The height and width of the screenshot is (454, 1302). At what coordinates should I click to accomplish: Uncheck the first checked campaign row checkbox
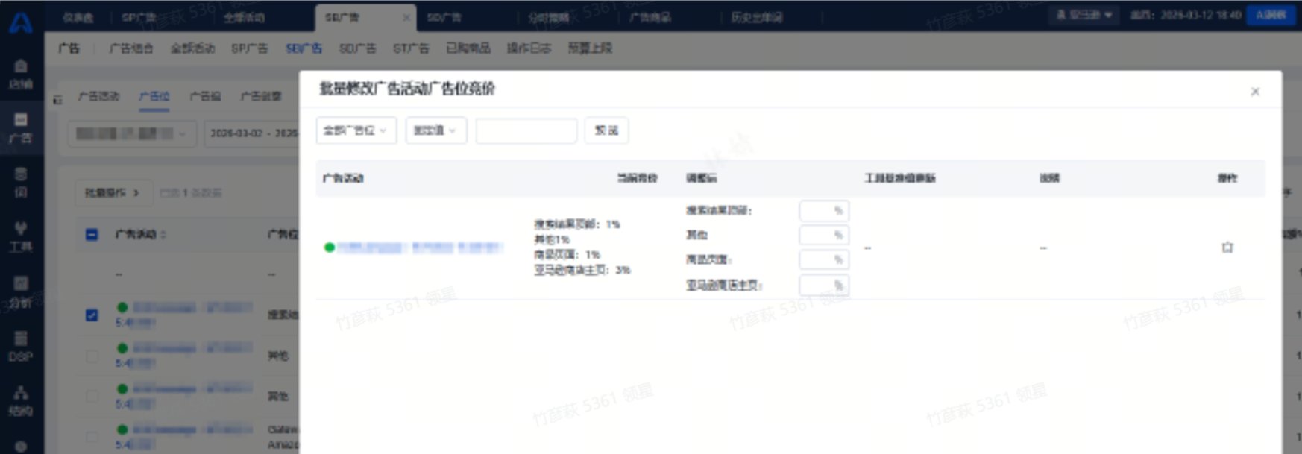92,315
